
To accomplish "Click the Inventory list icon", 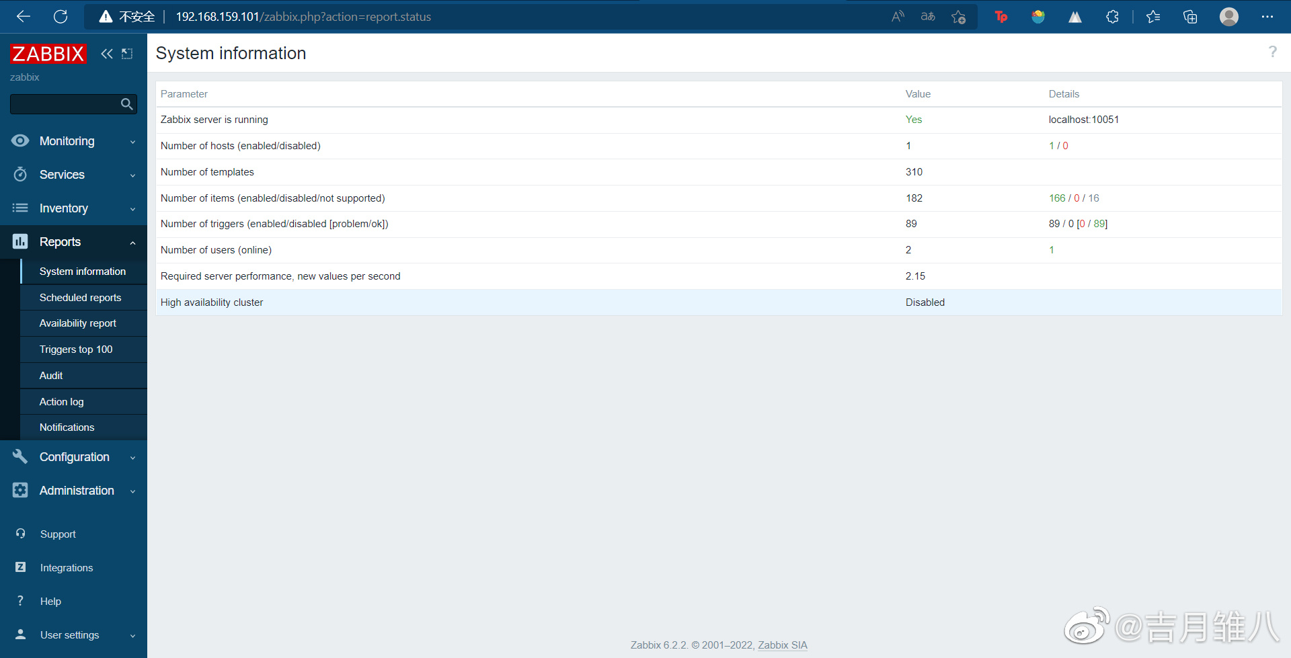I will [x=20, y=208].
